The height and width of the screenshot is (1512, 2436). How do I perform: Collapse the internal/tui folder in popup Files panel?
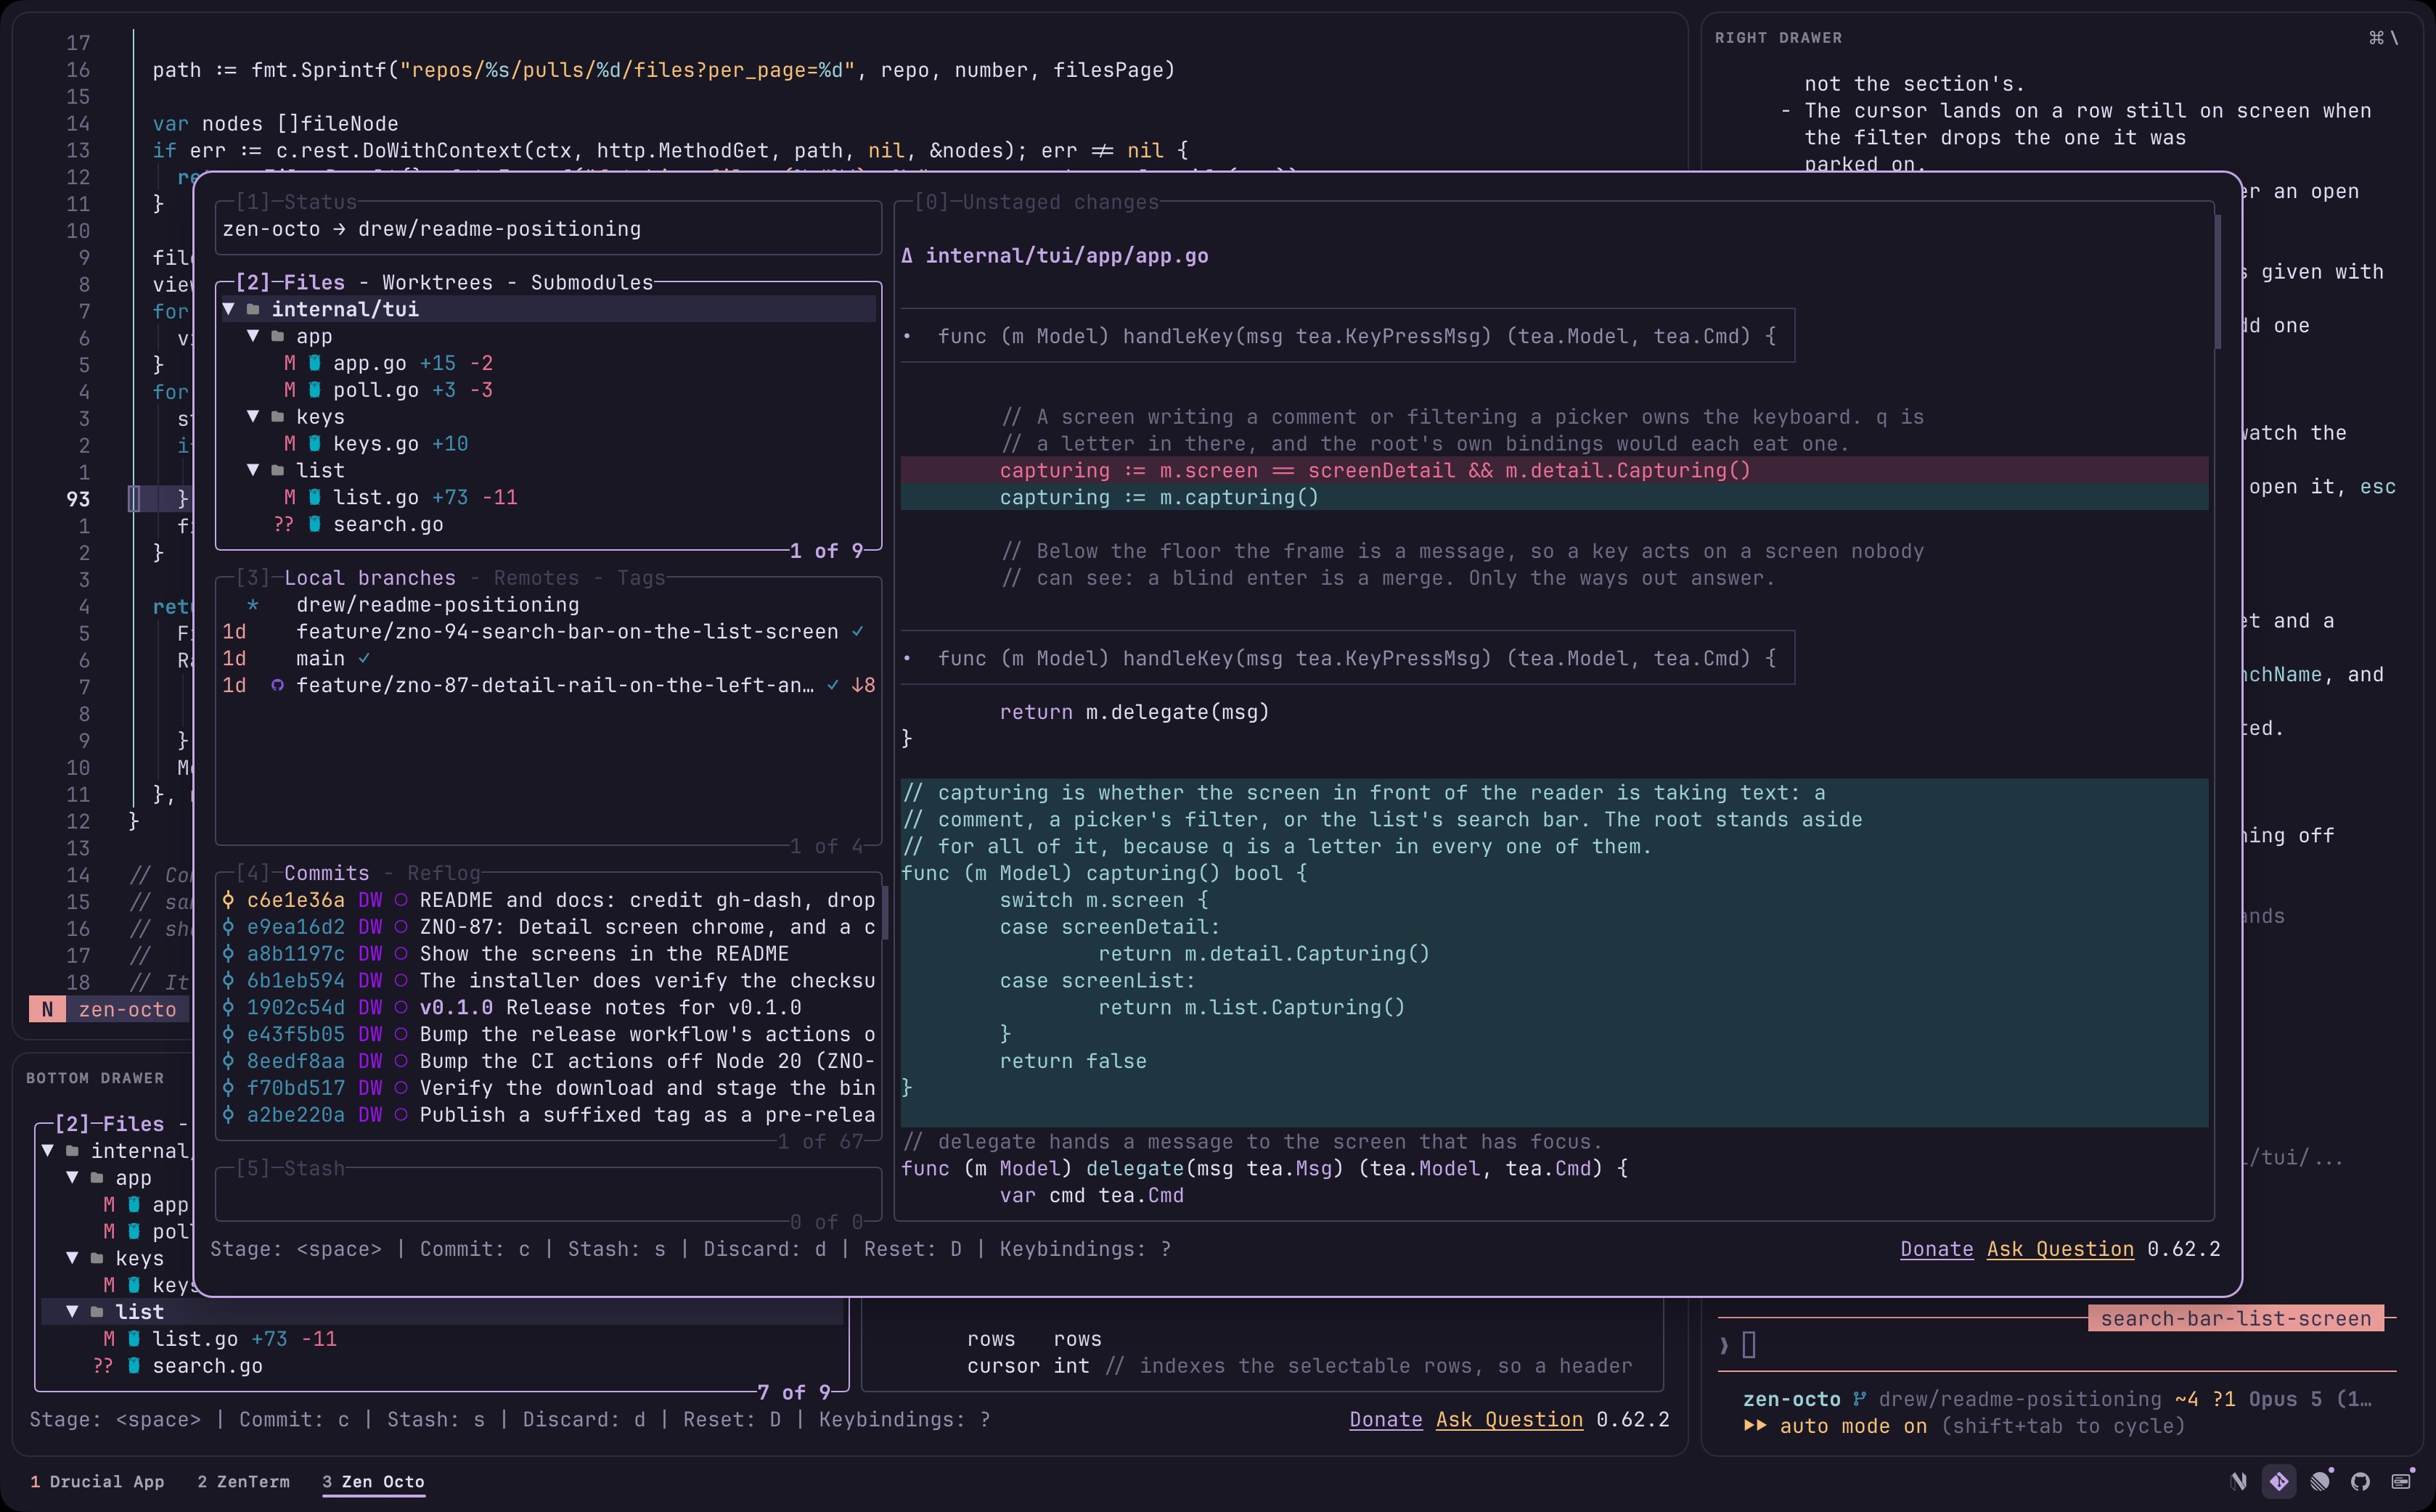point(228,309)
